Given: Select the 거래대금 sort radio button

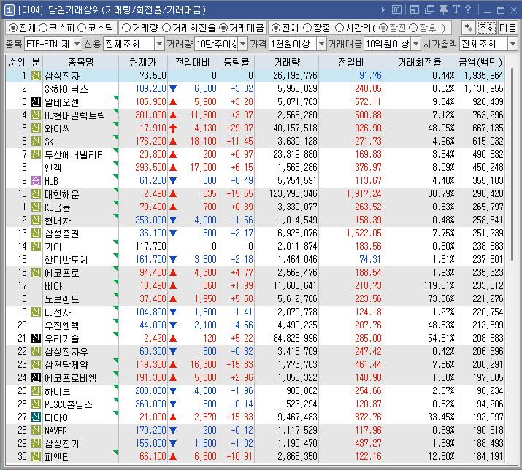Looking at the screenshot, I should (223, 28).
